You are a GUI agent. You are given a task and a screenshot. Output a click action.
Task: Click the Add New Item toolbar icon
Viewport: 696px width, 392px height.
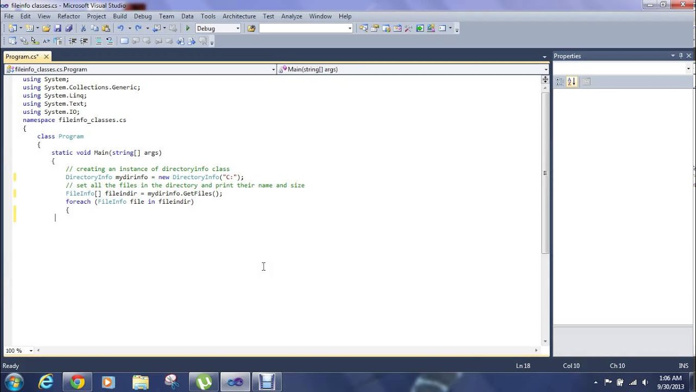(x=29, y=28)
